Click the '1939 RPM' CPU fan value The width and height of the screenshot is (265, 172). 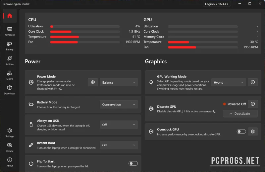(x=132, y=42)
